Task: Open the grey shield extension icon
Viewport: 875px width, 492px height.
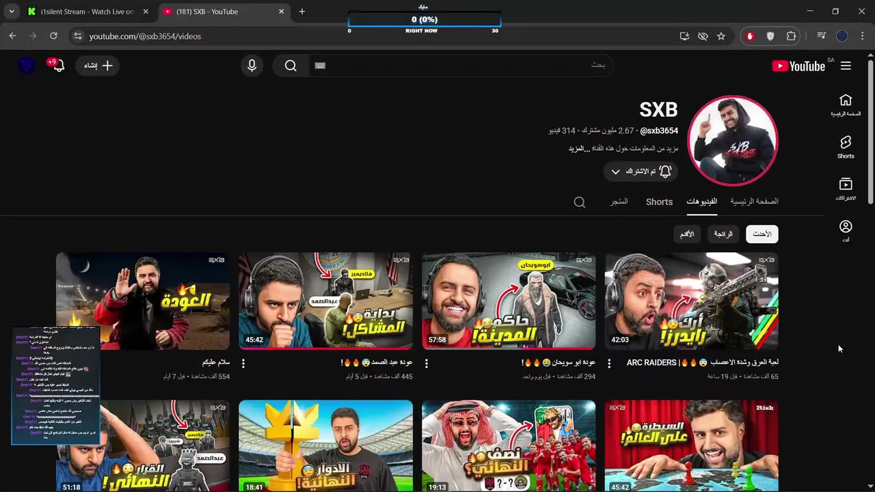Action: 770,36
